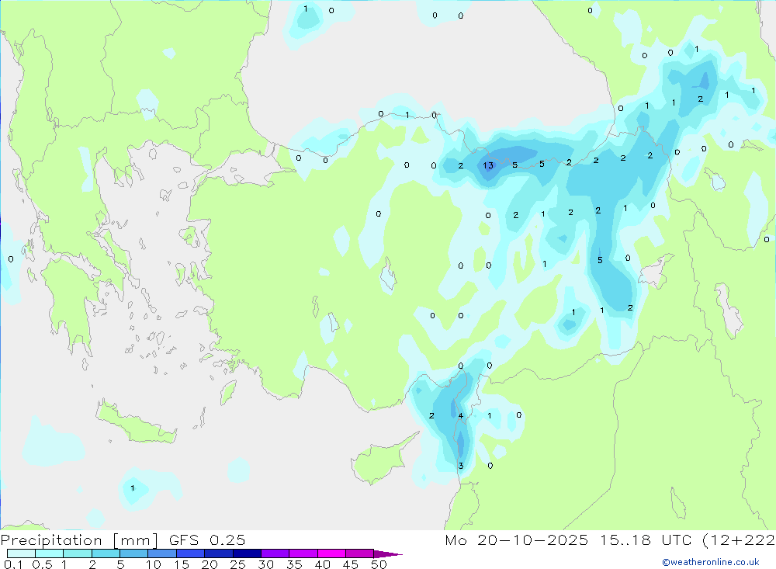
Task: Click the legend scale label '35'
Action: point(294,564)
